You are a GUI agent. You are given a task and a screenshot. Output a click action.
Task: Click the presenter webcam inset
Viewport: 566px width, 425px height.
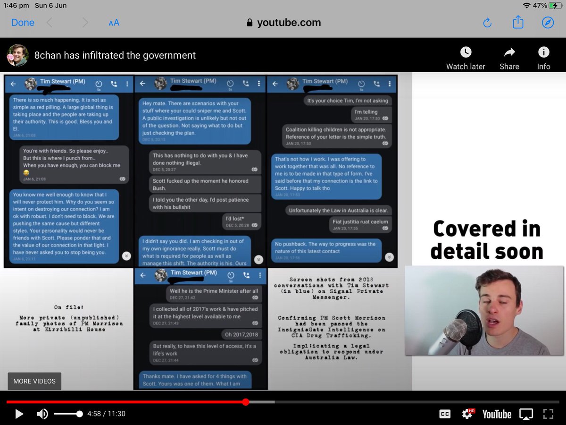484,311
